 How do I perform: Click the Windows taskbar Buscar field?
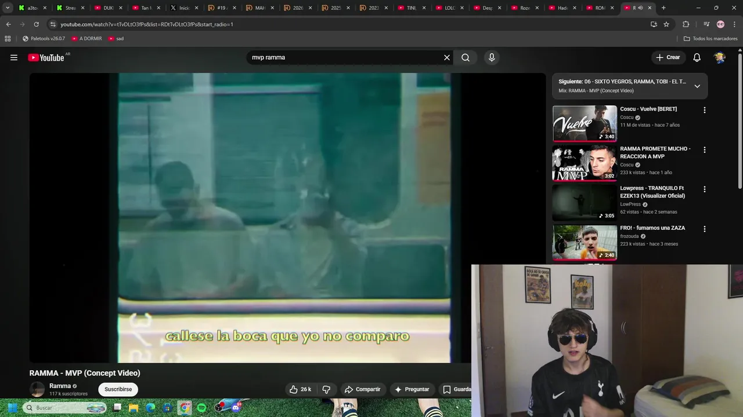[x=65, y=408]
